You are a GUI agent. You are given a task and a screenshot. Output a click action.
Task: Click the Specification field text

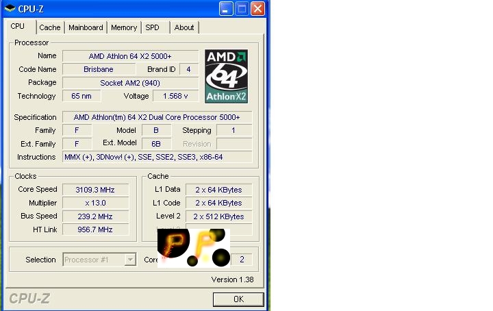[x=157, y=117]
